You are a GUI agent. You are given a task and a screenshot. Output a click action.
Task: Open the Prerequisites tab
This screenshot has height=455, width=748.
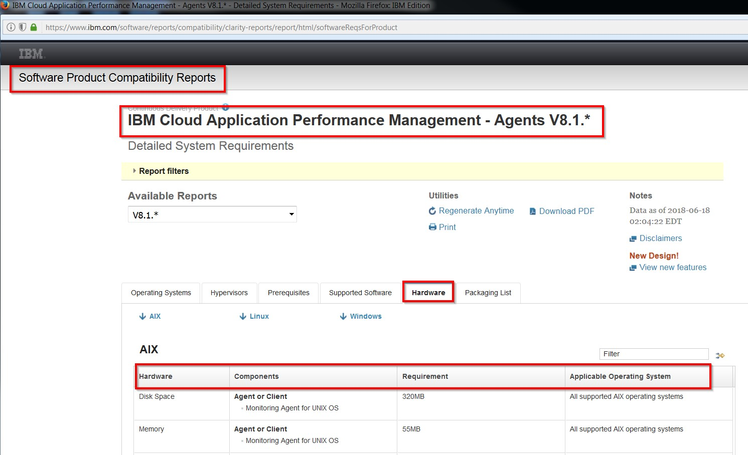(288, 293)
